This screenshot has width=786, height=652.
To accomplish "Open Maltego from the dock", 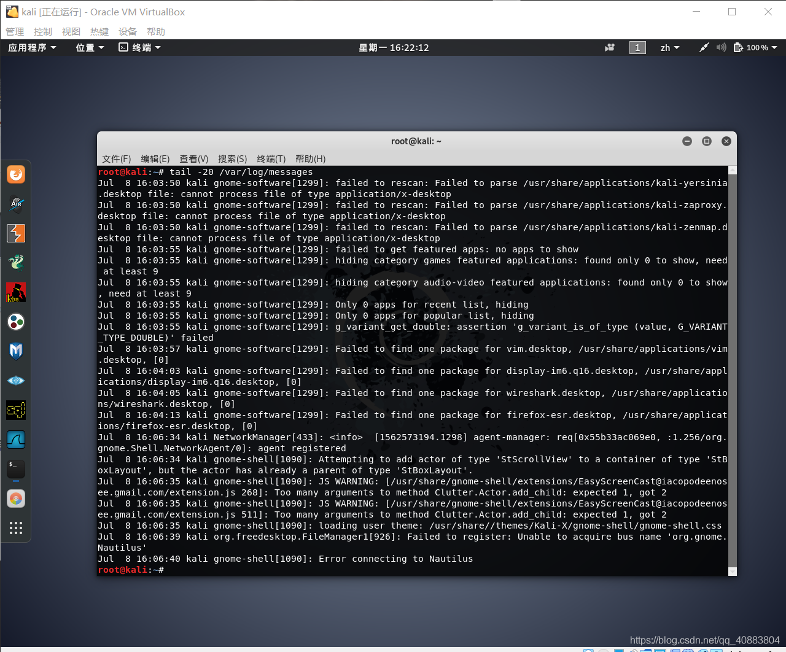I will point(16,322).
